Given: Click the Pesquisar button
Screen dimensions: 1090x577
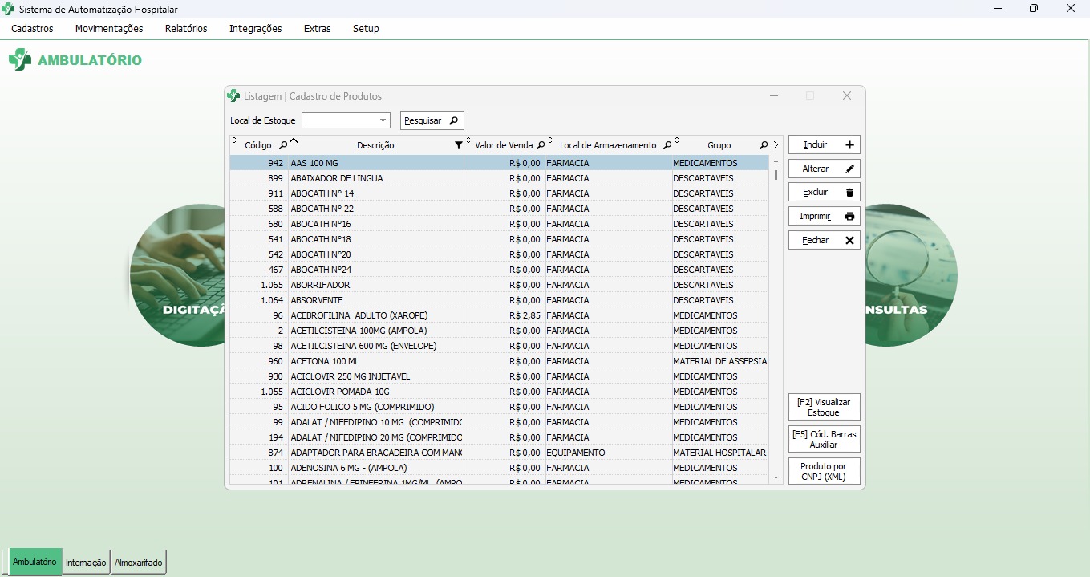Looking at the screenshot, I should pos(432,120).
